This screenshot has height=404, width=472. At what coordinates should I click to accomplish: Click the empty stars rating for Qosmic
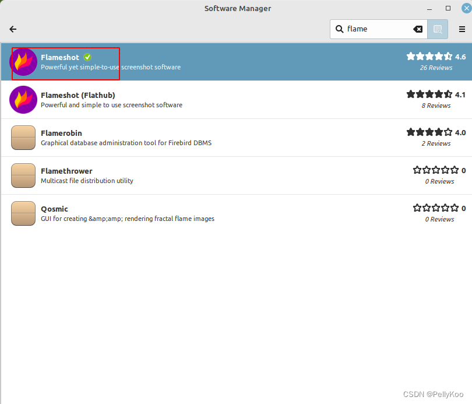click(x=436, y=208)
